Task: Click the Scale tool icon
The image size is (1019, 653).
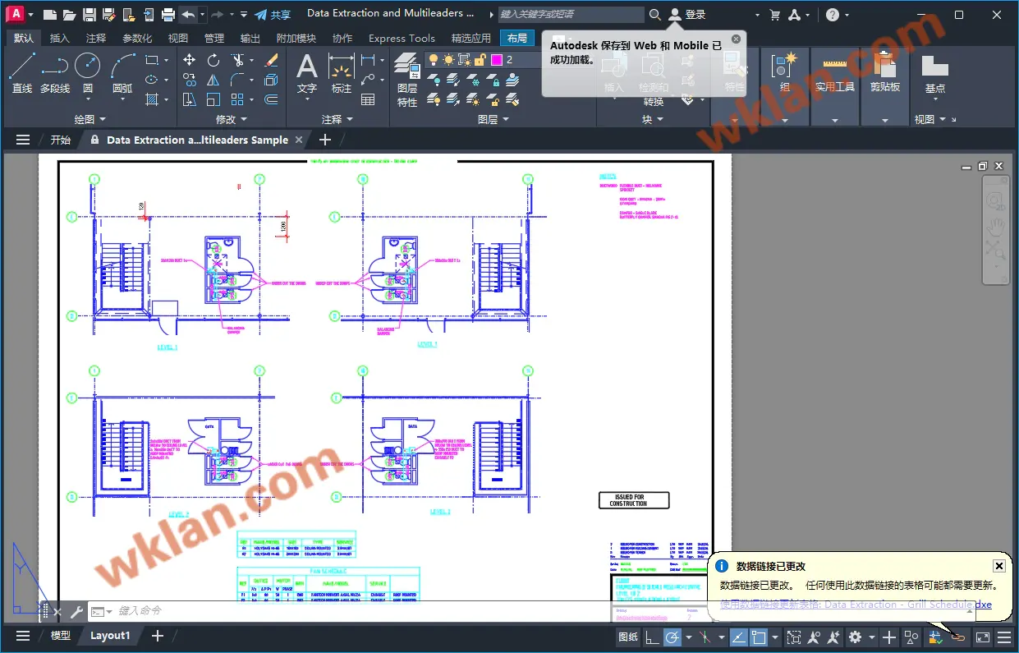Action: pyautogui.click(x=213, y=99)
